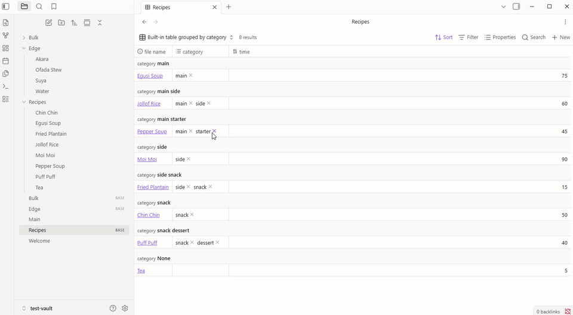This screenshot has height=315, width=573.
Task: Toggle the right sidebar
Action: (516, 7)
